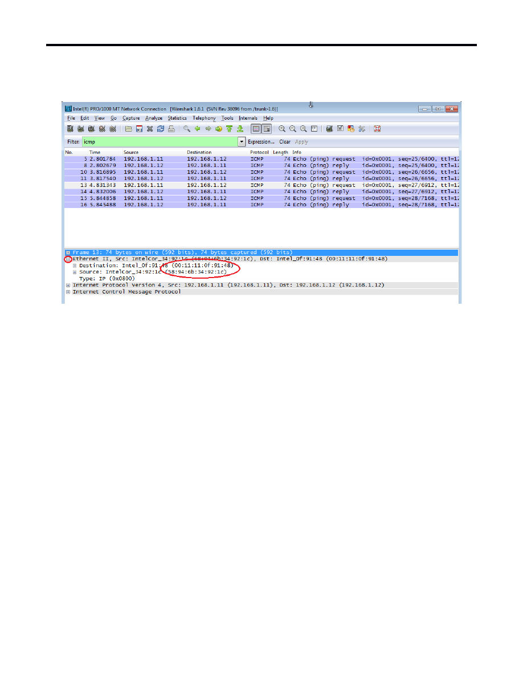
Task: Find a packet with magnifier icon
Action: (x=186, y=129)
